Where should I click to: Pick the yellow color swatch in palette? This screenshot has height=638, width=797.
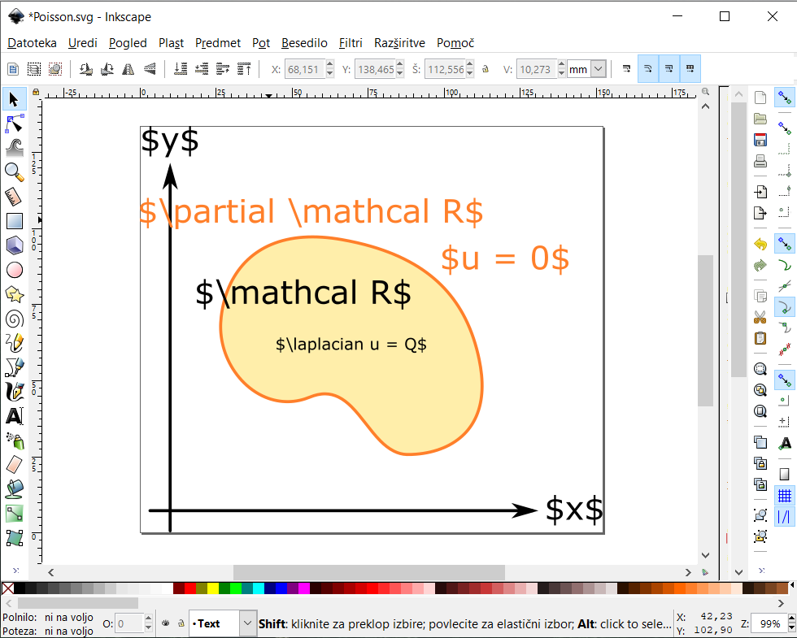213,588
